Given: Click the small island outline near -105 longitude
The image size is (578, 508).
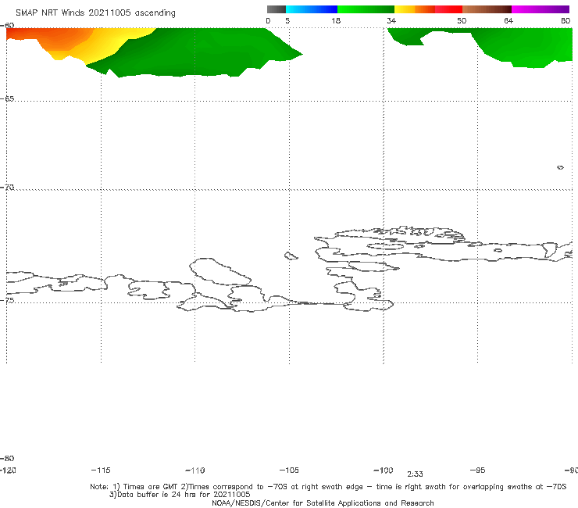Looking at the screenshot, I should 291,256.
